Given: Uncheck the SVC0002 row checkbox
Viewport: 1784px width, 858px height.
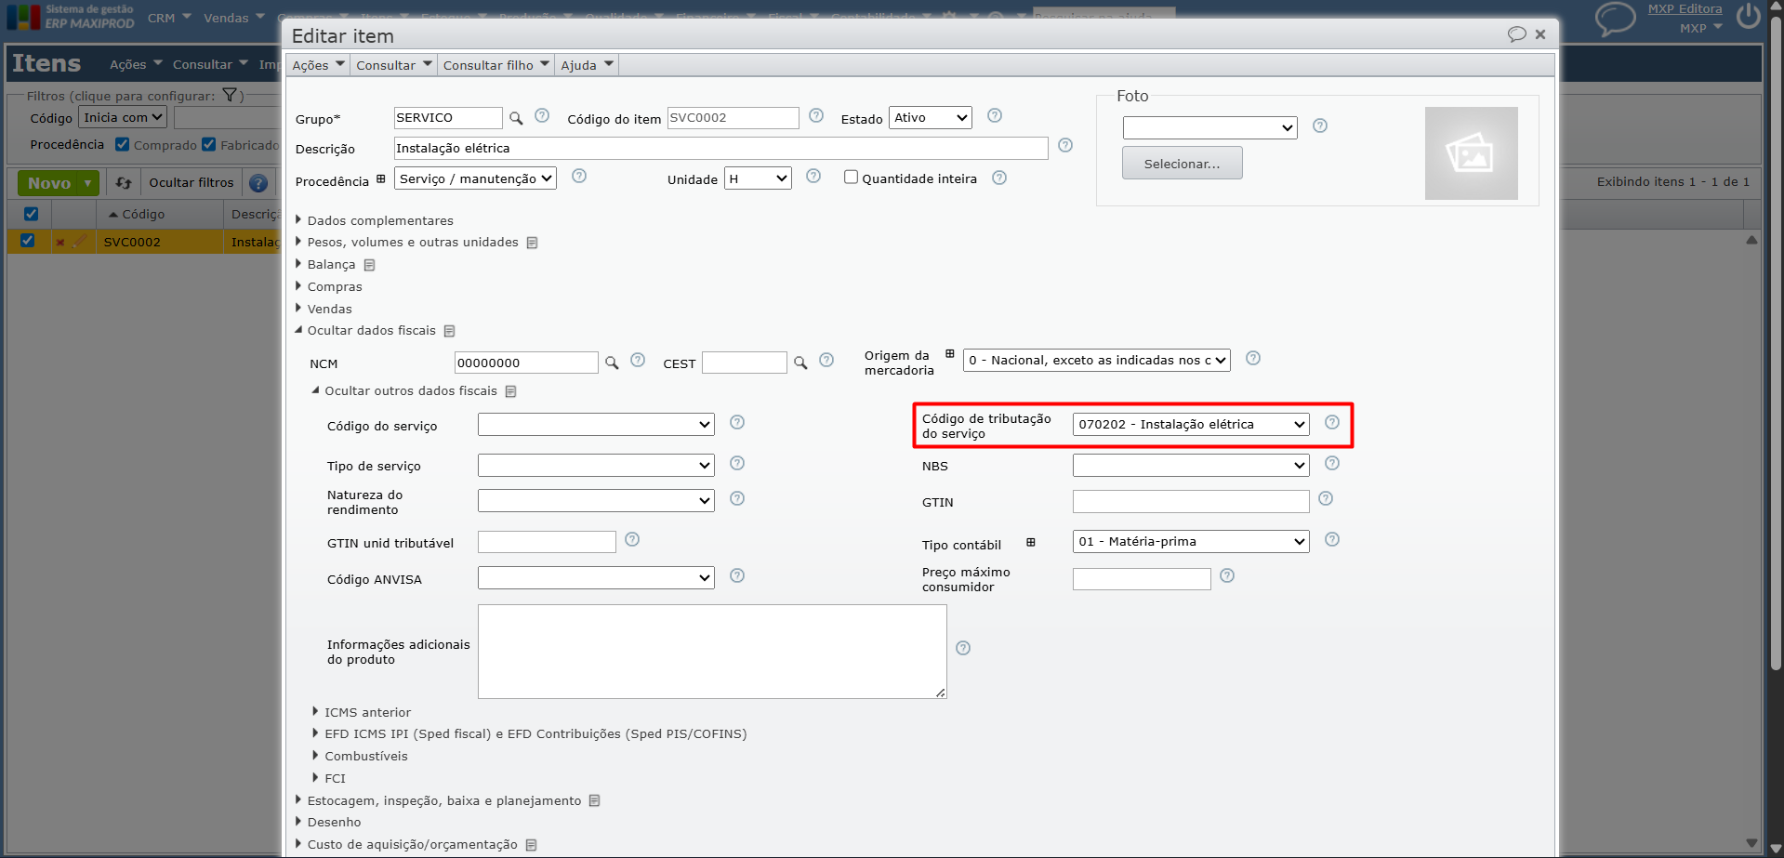Looking at the screenshot, I should point(28,241).
